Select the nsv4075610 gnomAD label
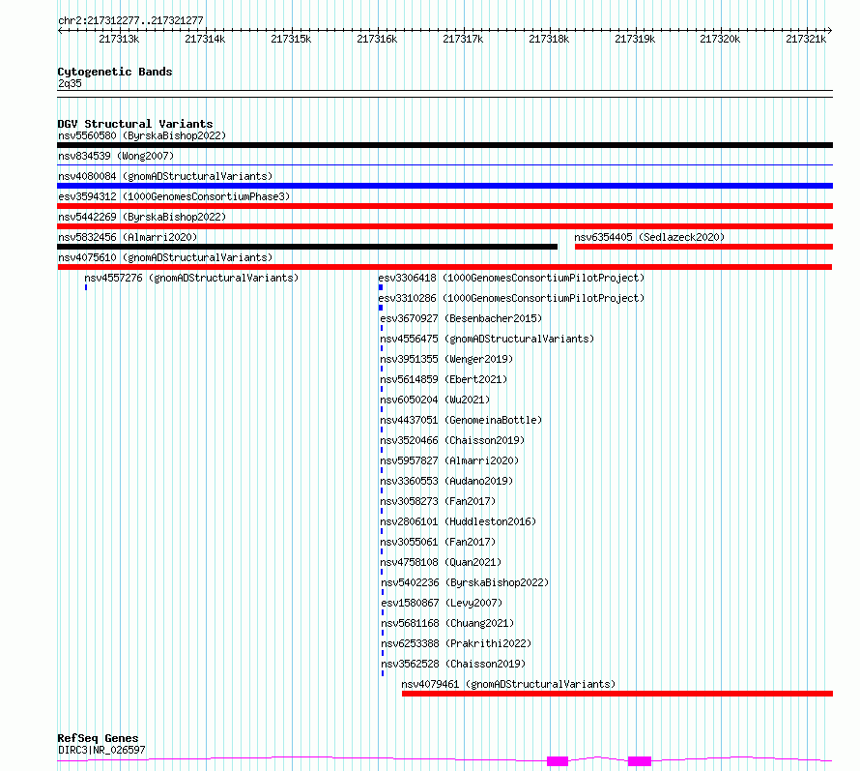 pyautogui.click(x=165, y=257)
